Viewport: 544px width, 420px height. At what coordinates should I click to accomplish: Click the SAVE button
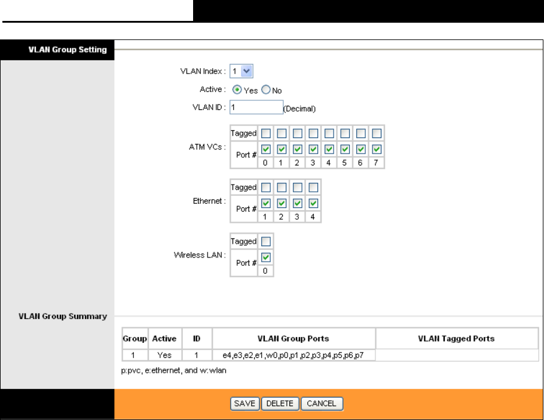[245, 404]
